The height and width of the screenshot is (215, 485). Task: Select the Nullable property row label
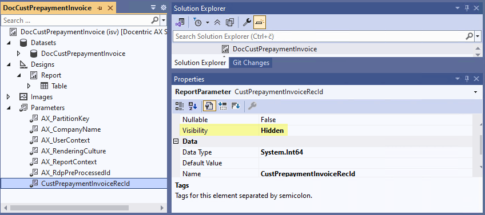click(x=195, y=120)
